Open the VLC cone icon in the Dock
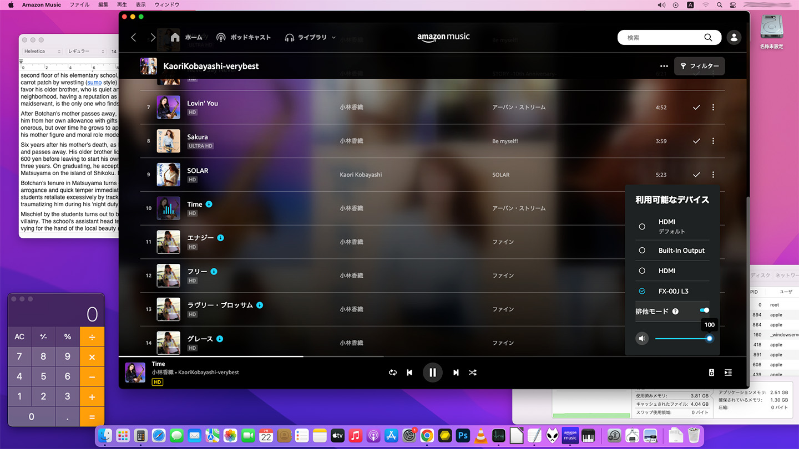Viewport: 799px width, 449px height. 481,435
